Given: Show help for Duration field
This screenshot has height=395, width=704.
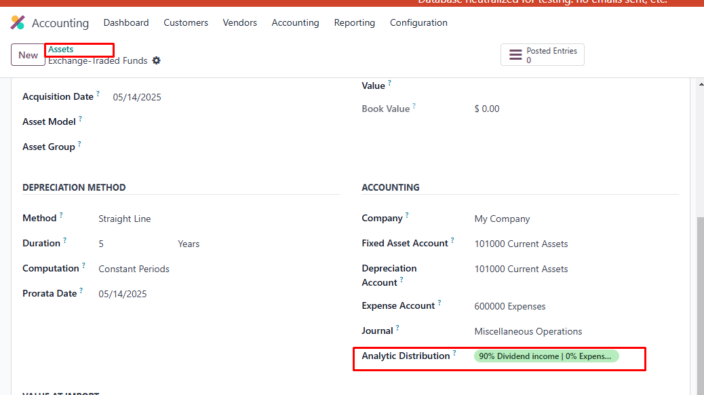Looking at the screenshot, I should tap(64, 240).
